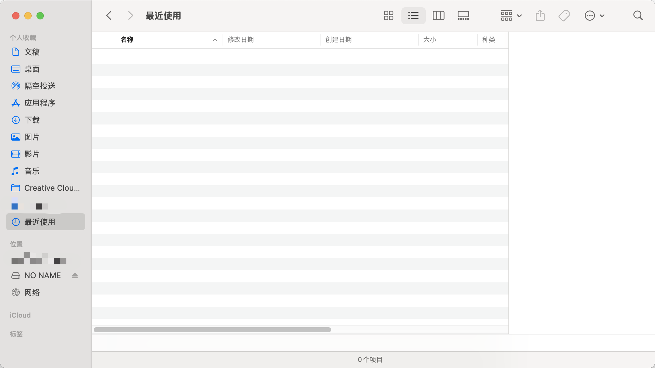Open 下载 in the sidebar
This screenshot has width=655, height=368.
[32, 120]
